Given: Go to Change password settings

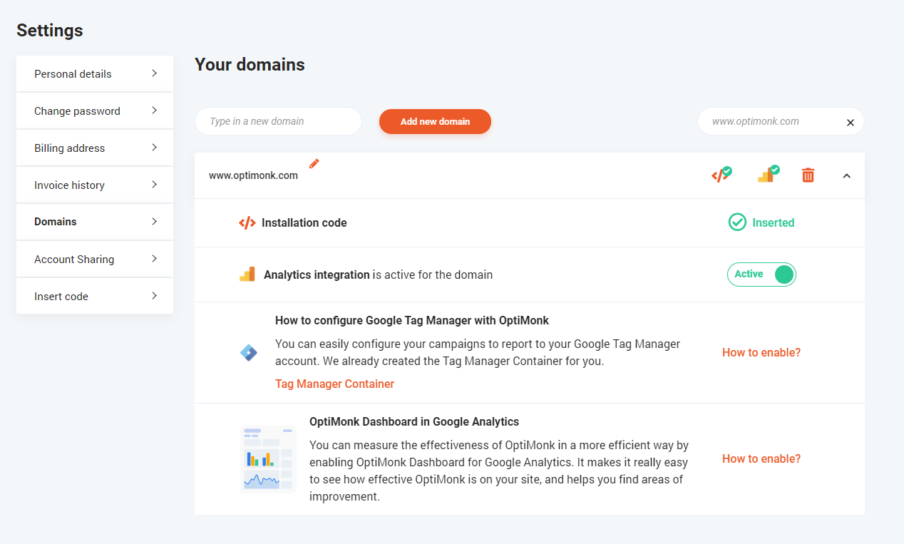Looking at the screenshot, I should (x=95, y=111).
